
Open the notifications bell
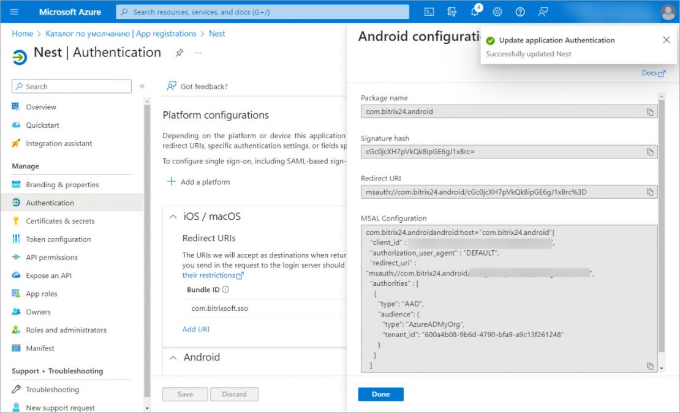(475, 11)
